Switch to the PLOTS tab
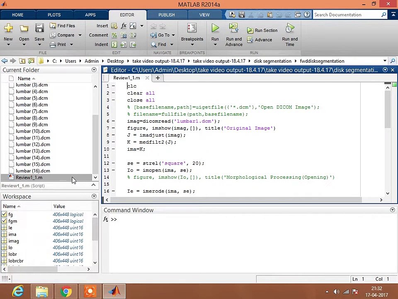Image resolution: width=398 pixels, height=299 pixels. pos(54,15)
